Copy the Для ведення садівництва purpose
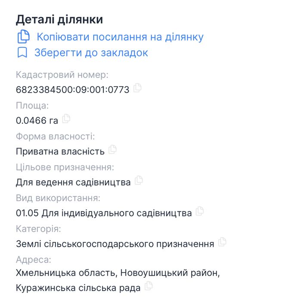 139,180
